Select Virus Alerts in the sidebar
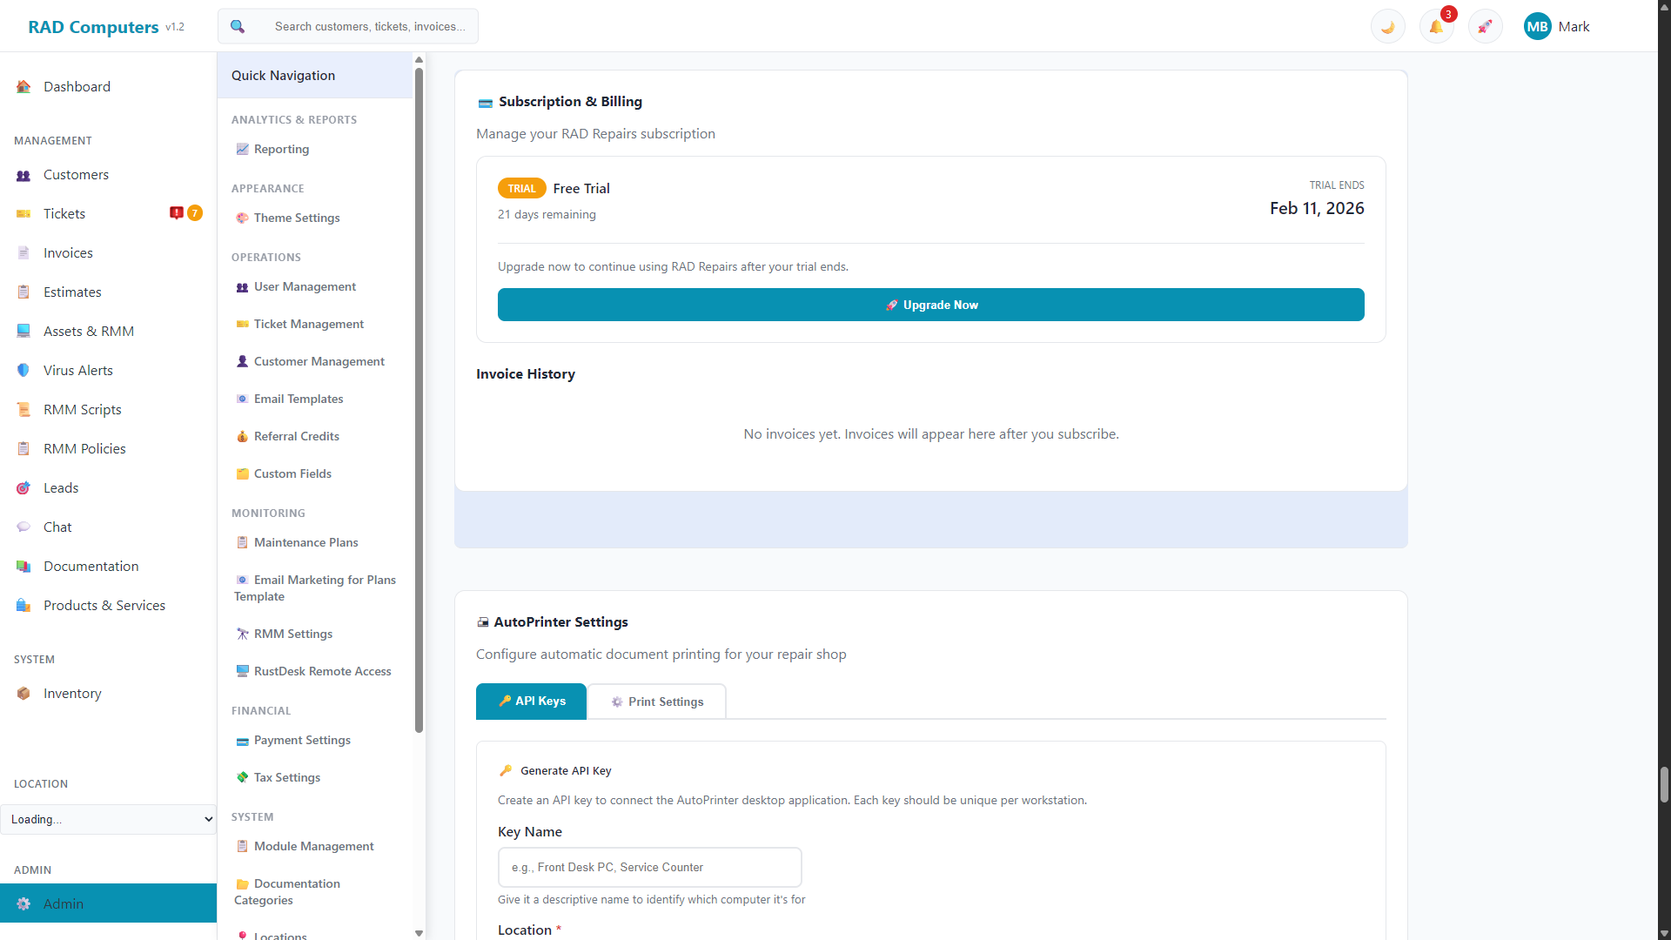The height and width of the screenshot is (940, 1671). click(77, 370)
